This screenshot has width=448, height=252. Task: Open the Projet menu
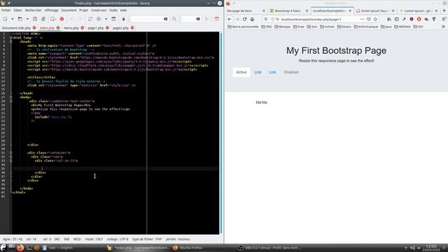click(84, 10)
